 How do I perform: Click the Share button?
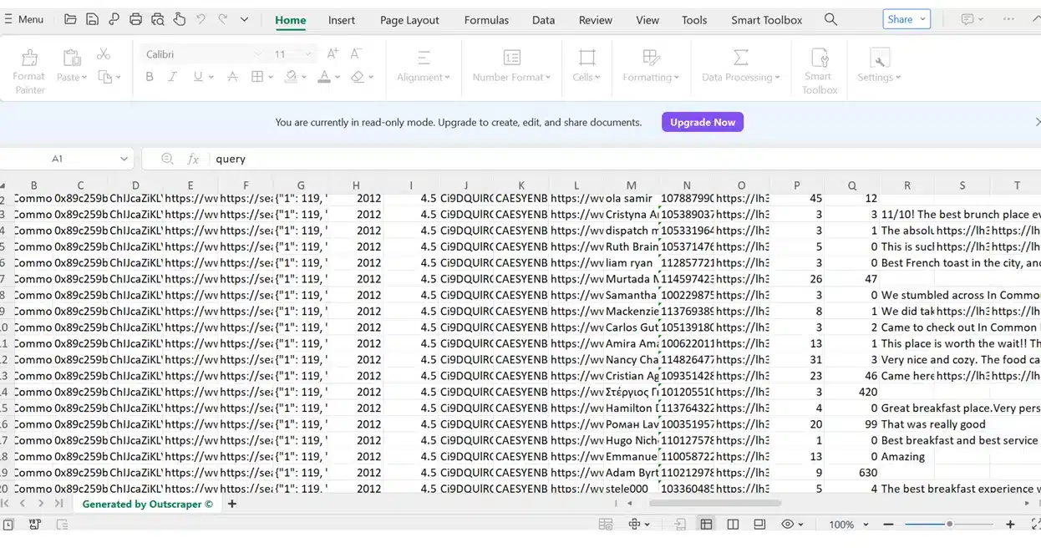point(906,19)
